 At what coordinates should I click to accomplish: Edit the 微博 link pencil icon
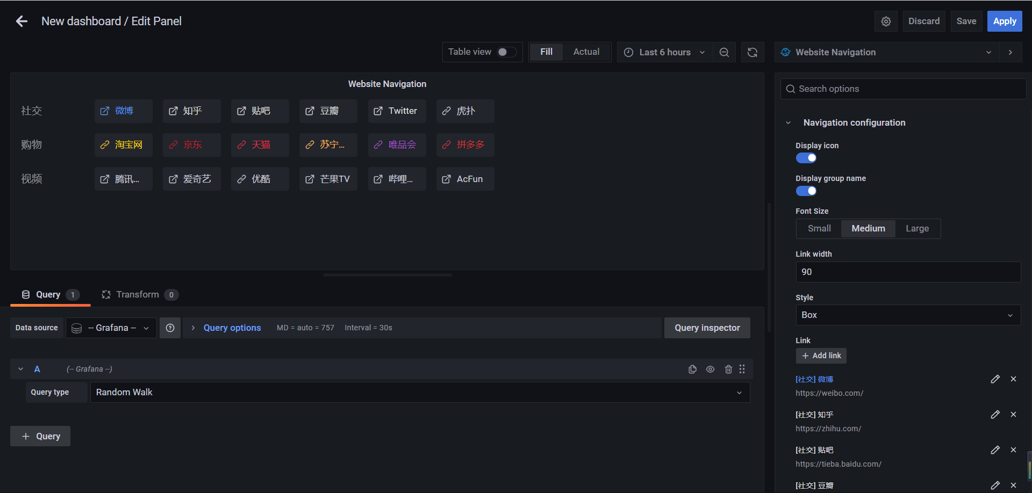point(995,379)
